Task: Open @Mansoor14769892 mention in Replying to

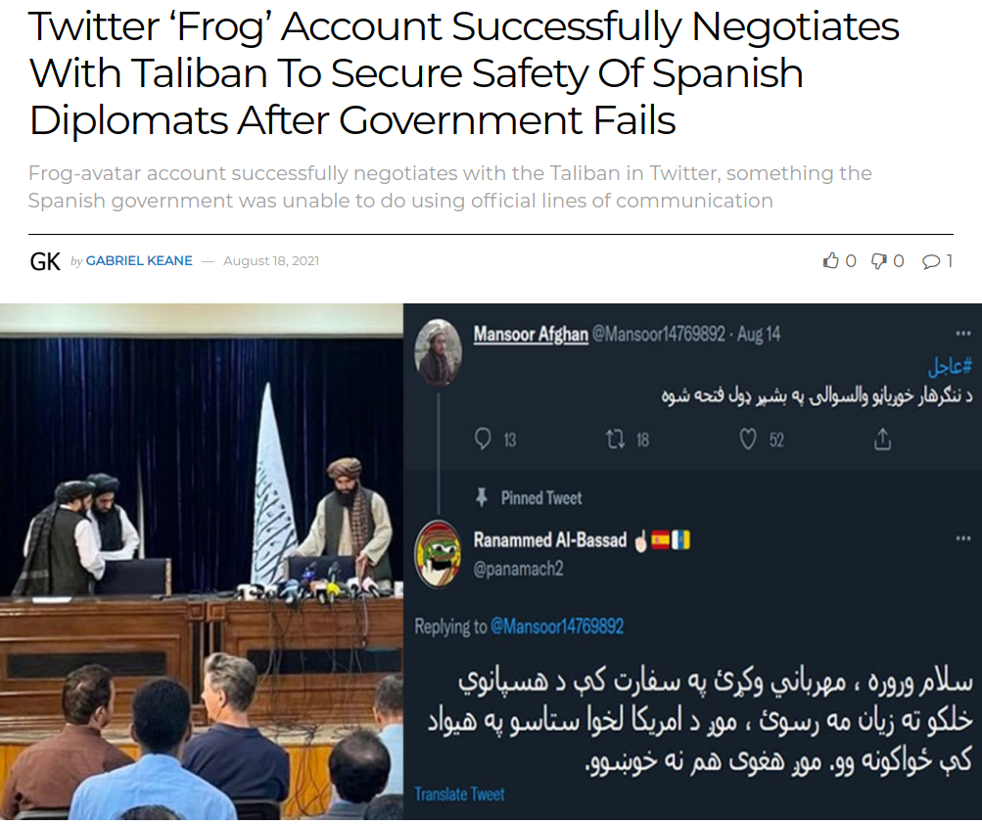Action: [557, 626]
